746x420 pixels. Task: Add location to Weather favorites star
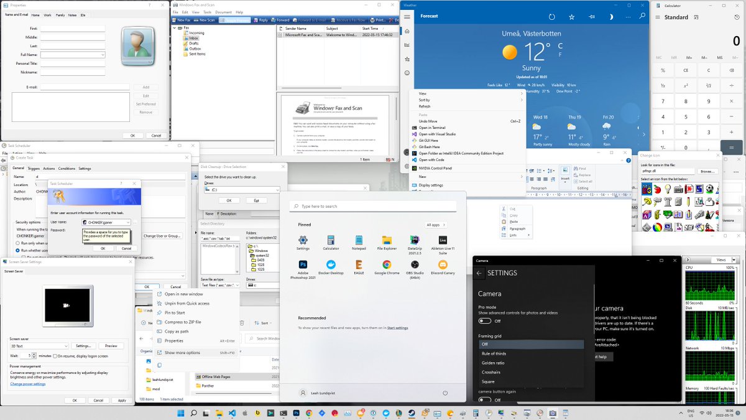571,17
